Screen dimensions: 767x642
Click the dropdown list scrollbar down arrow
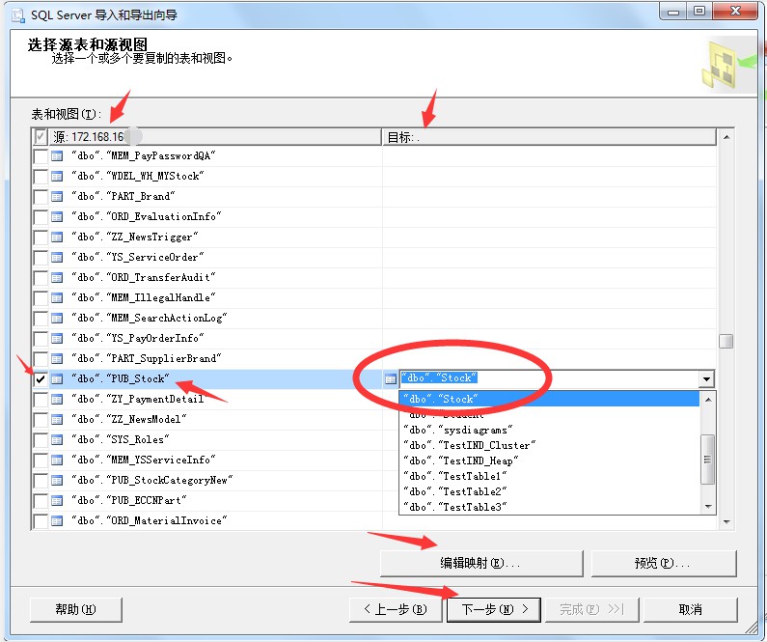pos(708,506)
